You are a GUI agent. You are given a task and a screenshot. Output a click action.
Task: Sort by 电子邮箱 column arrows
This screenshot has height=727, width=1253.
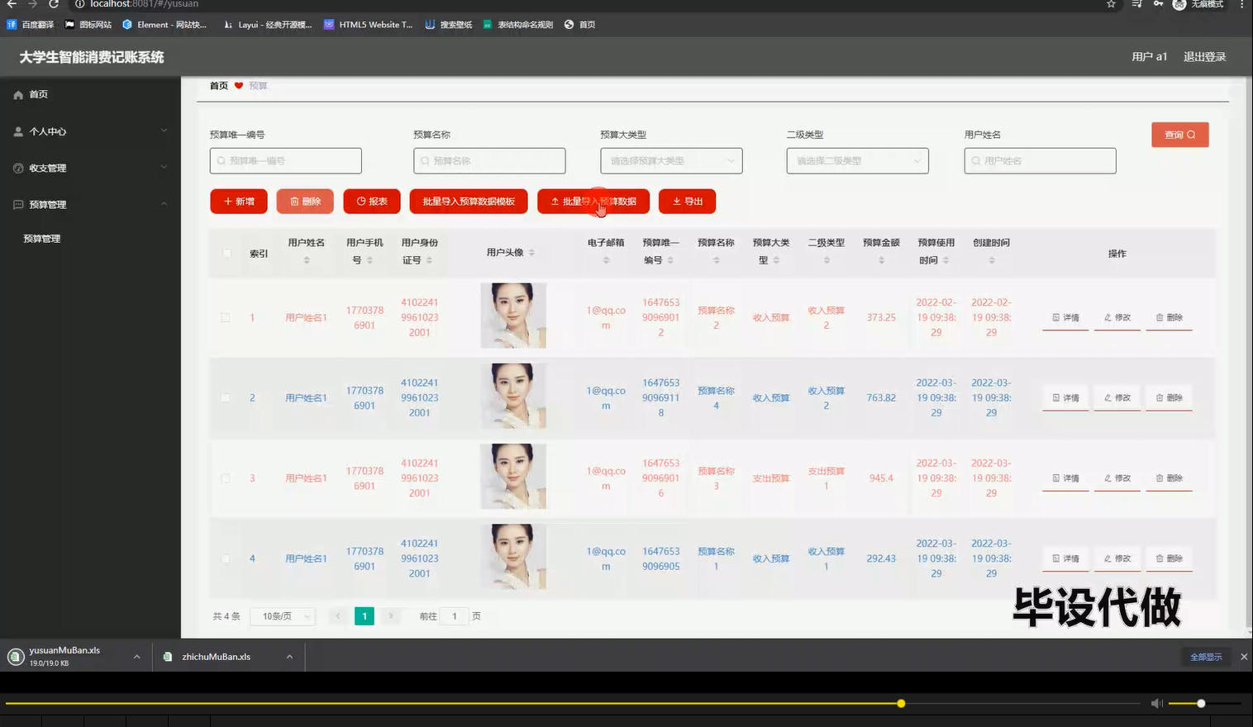(x=606, y=260)
